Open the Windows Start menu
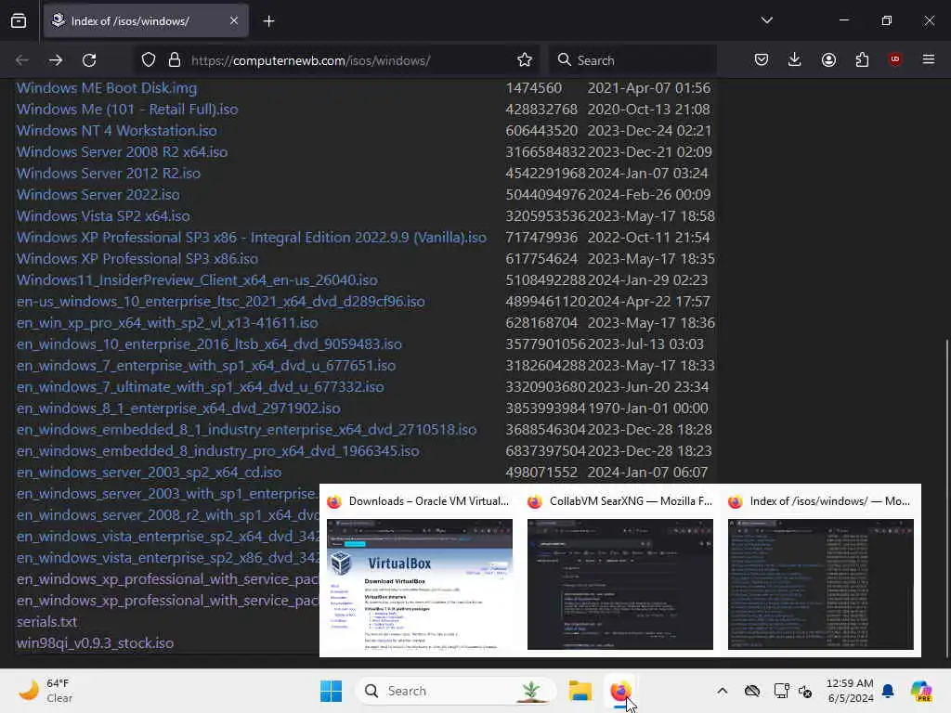Screen dimensions: 951x713 [x=332, y=691]
